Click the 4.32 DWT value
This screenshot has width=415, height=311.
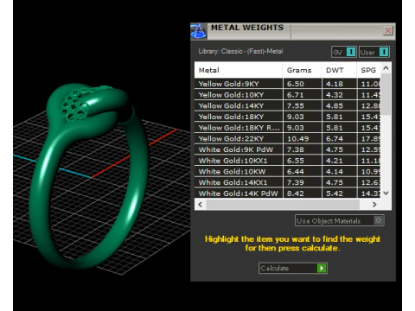pos(335,95)
